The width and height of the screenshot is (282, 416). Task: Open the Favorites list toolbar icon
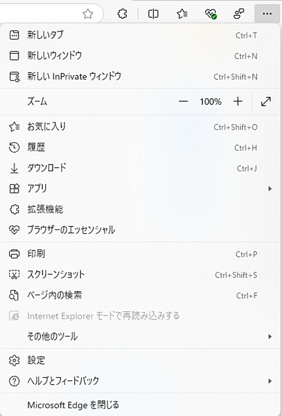point(182,13)
